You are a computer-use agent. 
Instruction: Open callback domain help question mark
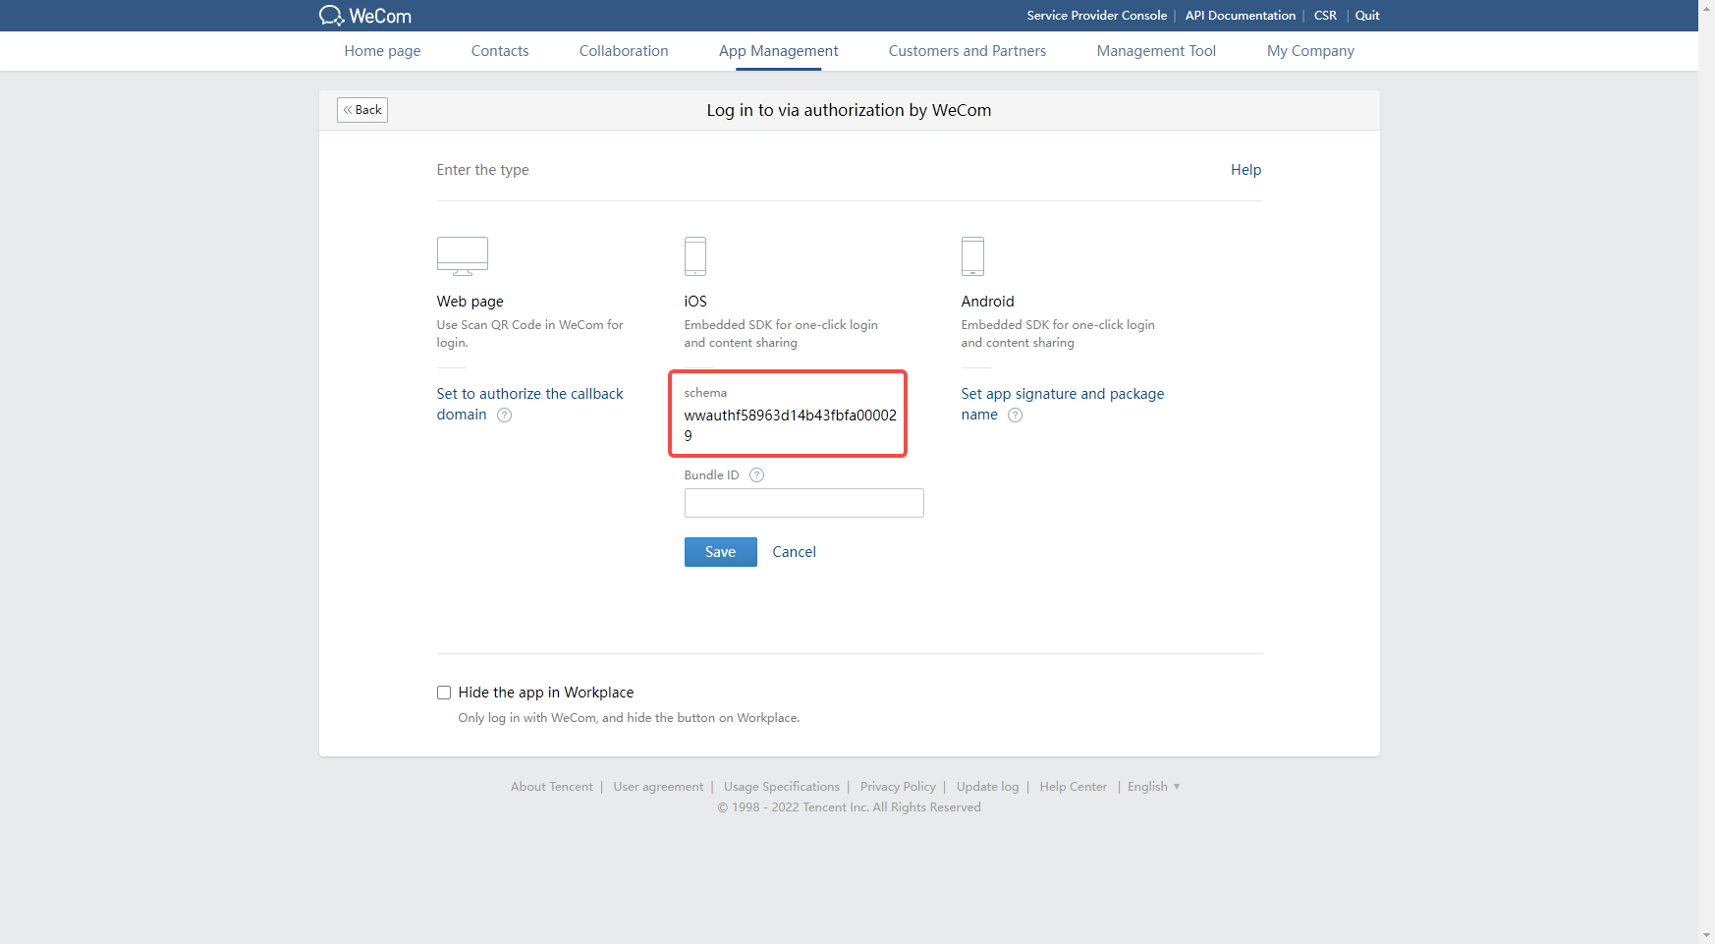coord(504,415)
